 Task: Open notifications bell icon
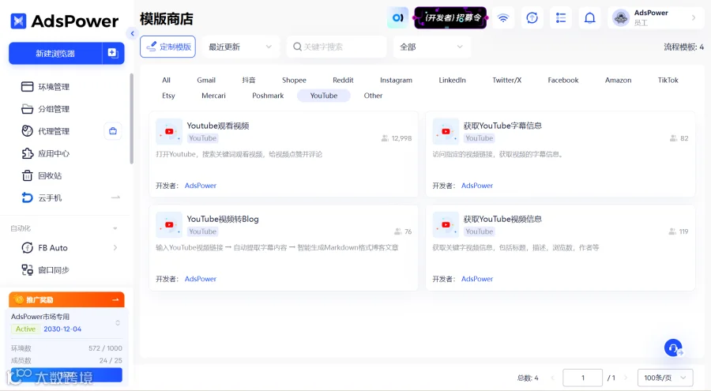tap(589, 17)
